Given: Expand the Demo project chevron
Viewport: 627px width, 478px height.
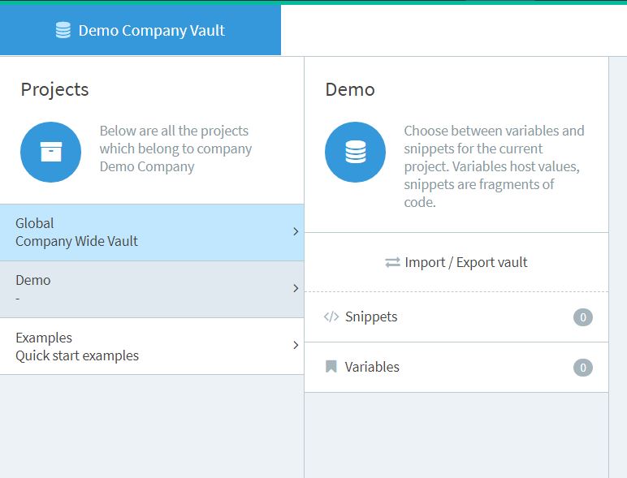Looking at the screenshot, I should pyautogui.click(x=296, y=289).
